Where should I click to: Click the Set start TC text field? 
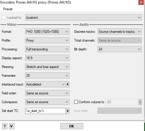click(x=46, y=111)
